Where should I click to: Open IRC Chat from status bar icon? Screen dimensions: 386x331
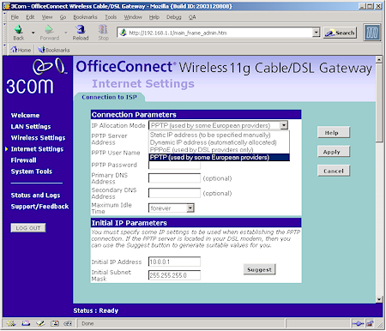click(68, 323)
